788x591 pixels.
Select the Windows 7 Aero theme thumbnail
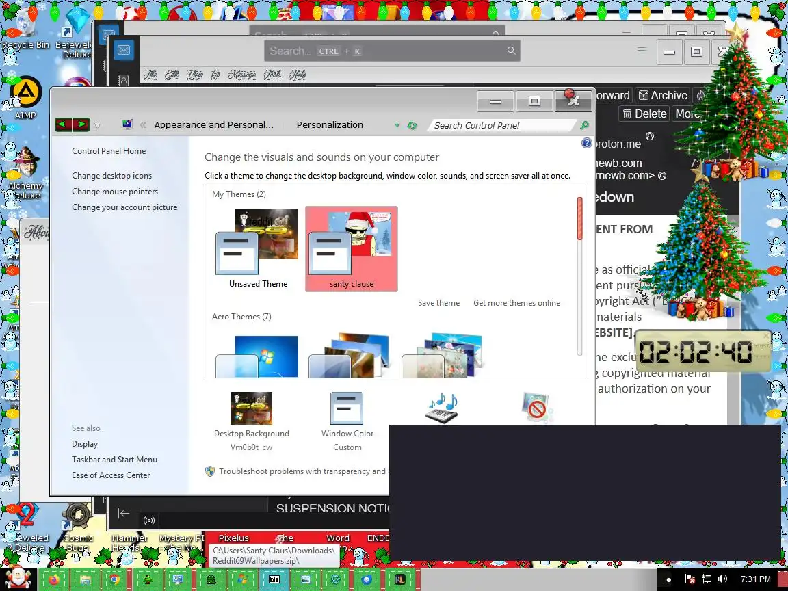pos(258,356)
